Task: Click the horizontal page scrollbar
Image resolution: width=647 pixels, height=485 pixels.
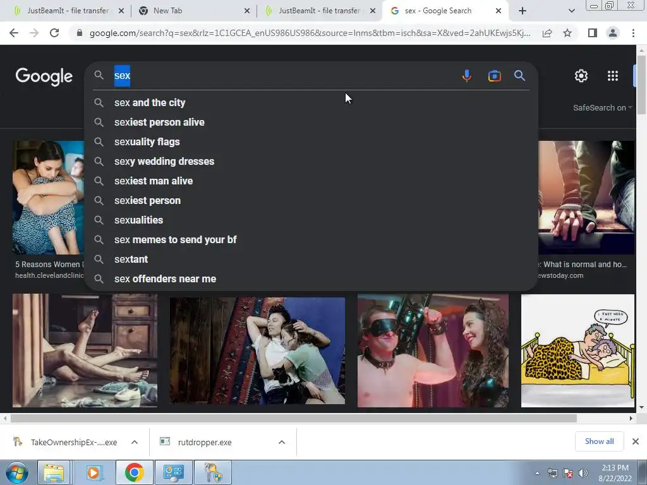Action: tap(293, 418)
